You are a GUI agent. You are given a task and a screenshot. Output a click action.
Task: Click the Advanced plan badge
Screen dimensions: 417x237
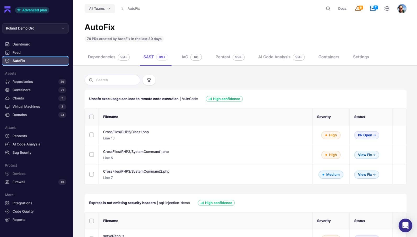click(x=32, y=10)
